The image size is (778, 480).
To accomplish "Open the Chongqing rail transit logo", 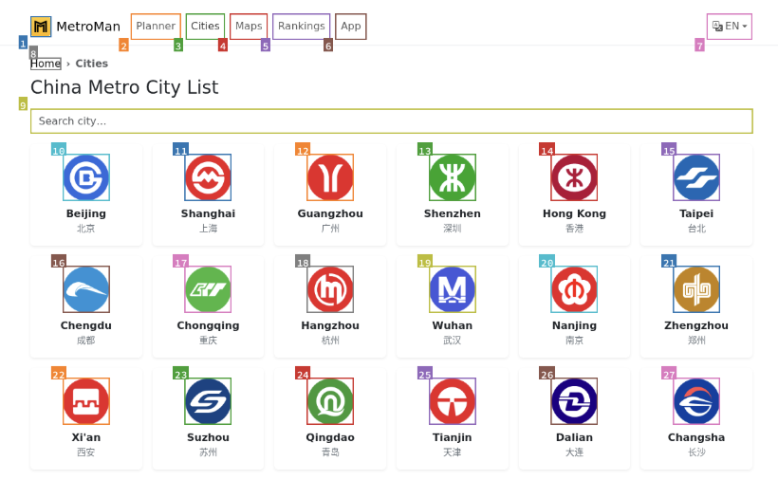I will click(x=208, y=289).
